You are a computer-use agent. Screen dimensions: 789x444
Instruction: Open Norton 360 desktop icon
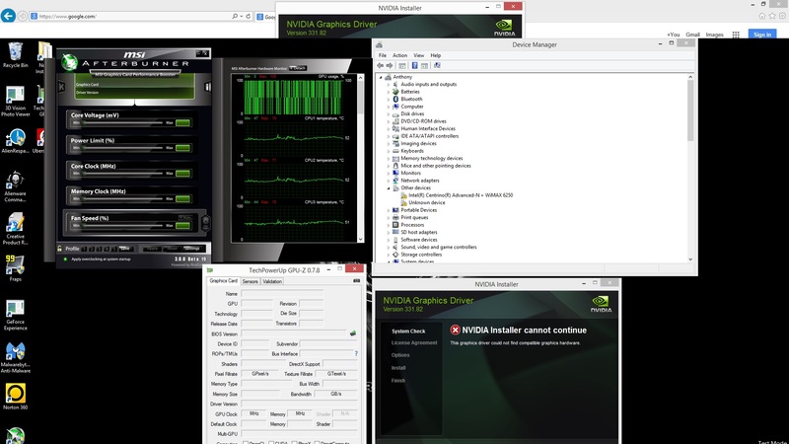point(15,397)
